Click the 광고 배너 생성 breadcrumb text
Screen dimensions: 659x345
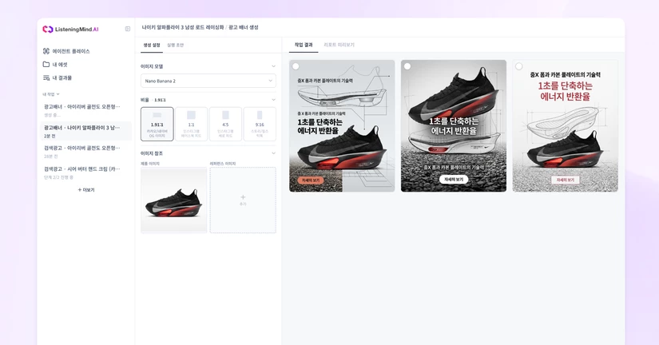tap(244, 27)
